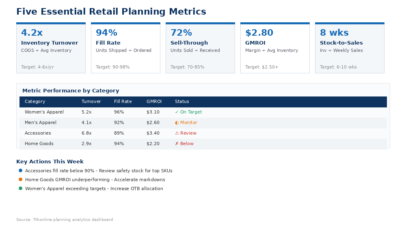Viewport: 406px width, 227px height.
Task: Click the red warning Review icon
Action: click(177, 133)
